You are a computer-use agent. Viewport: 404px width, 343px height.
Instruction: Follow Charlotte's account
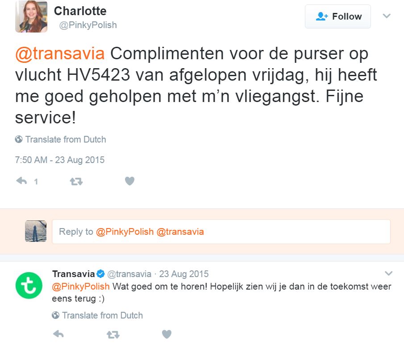point(338,16)
